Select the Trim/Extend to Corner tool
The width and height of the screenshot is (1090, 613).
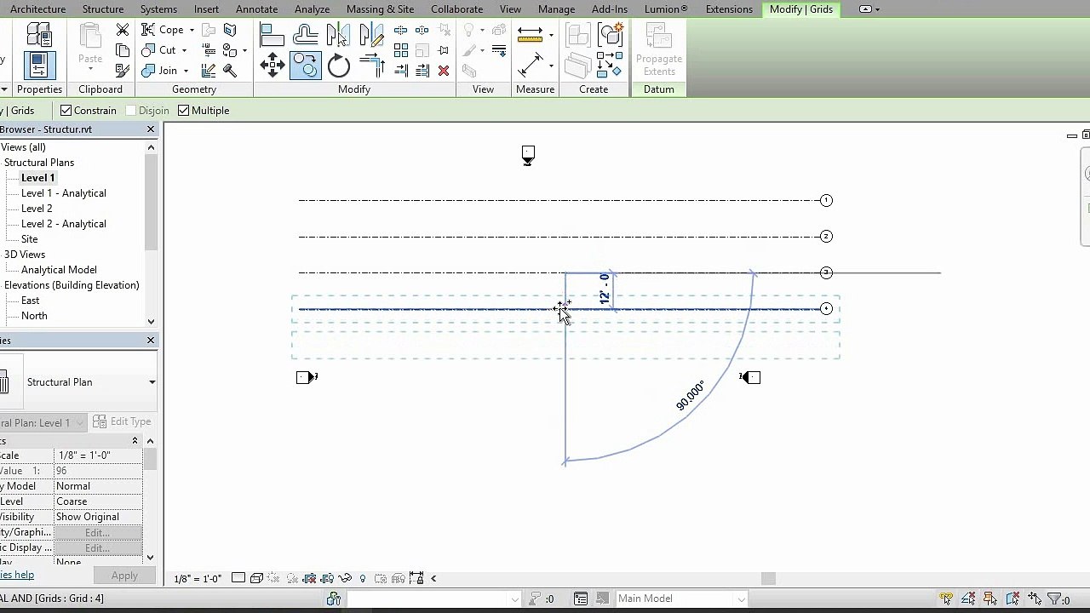(371, 66)
